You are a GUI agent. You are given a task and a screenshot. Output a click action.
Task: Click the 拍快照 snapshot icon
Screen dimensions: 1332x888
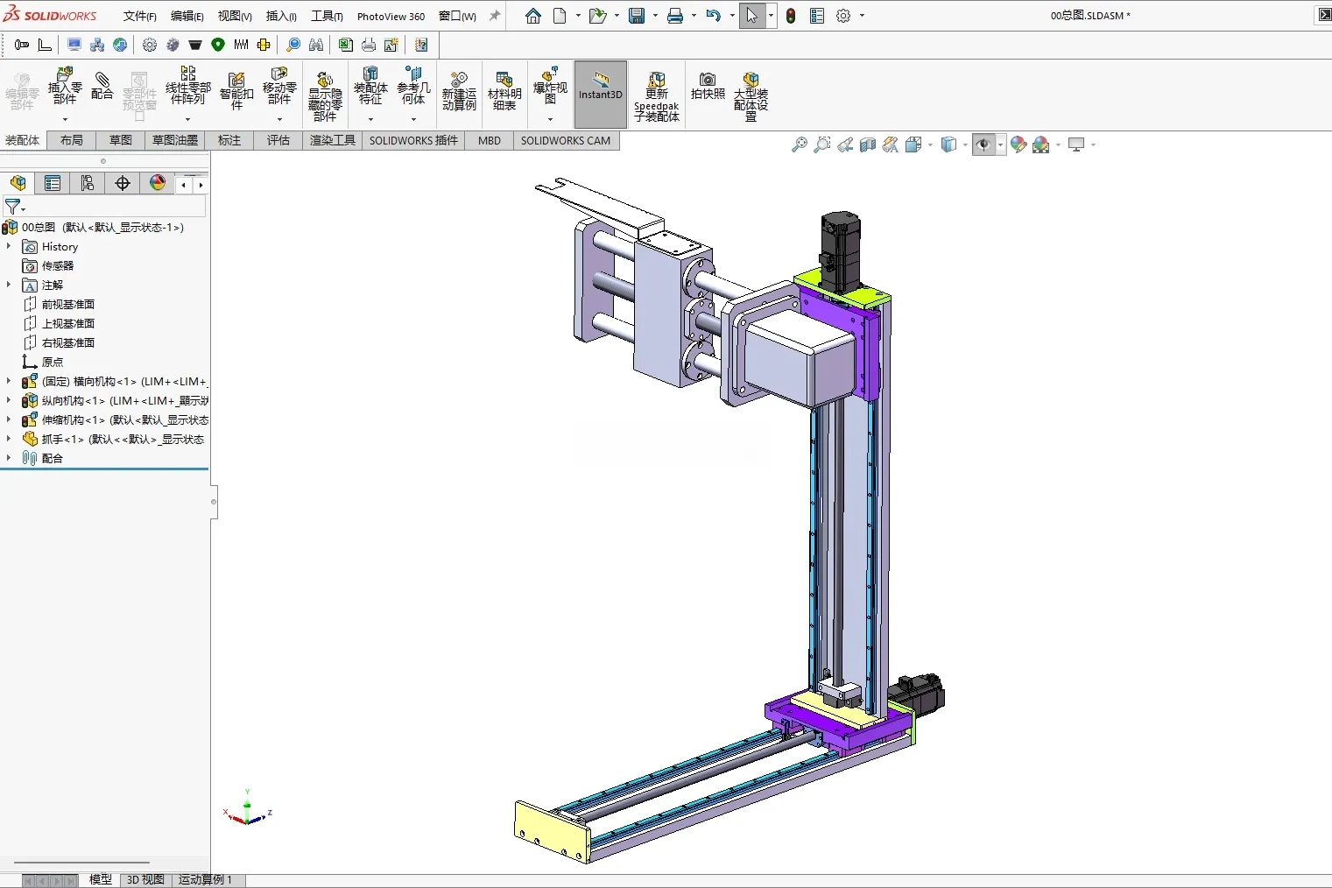tap(708, 86)
